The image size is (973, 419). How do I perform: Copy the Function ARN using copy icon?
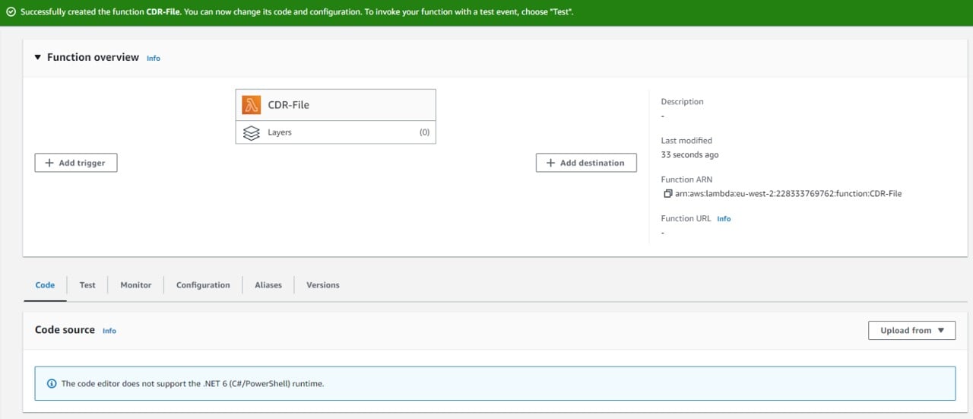(668, 193)
